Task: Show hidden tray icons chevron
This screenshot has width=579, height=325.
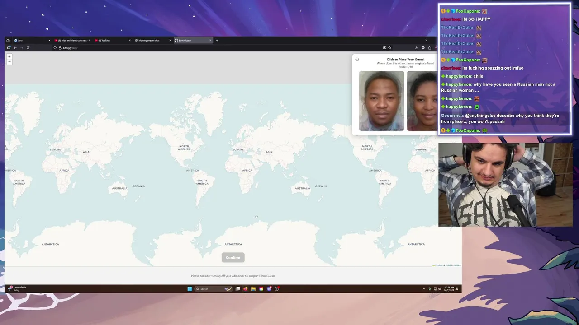Action: (x=424, y=289)
